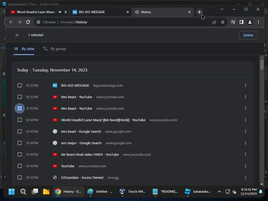Delete the selected history entry
The height and width of the screenshot is (201, 268).
[x=248, y=35]
